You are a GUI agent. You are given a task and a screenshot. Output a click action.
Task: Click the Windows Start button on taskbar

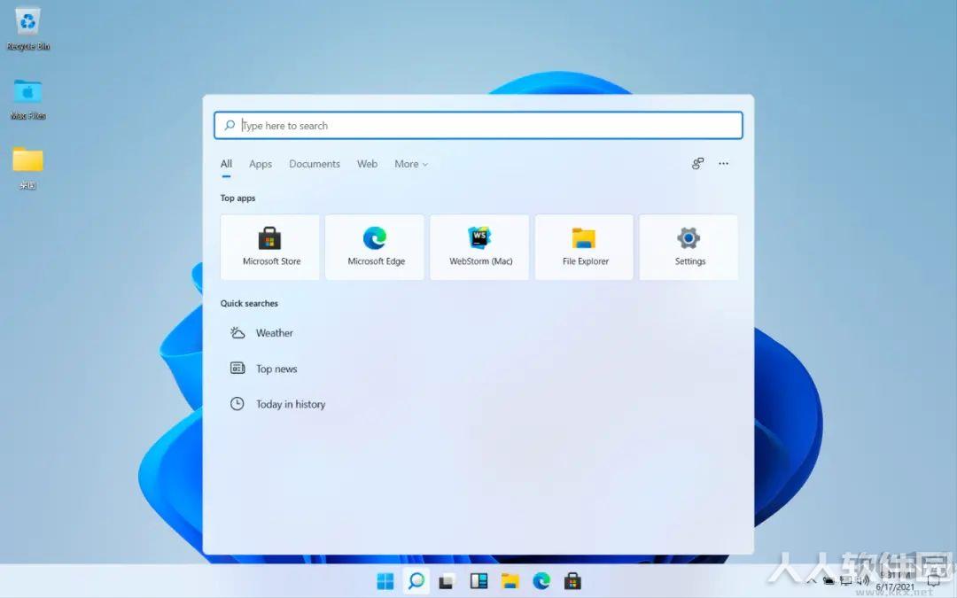385,581
